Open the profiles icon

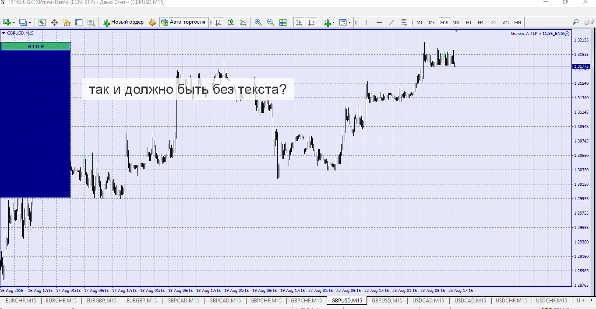[22, 22]
